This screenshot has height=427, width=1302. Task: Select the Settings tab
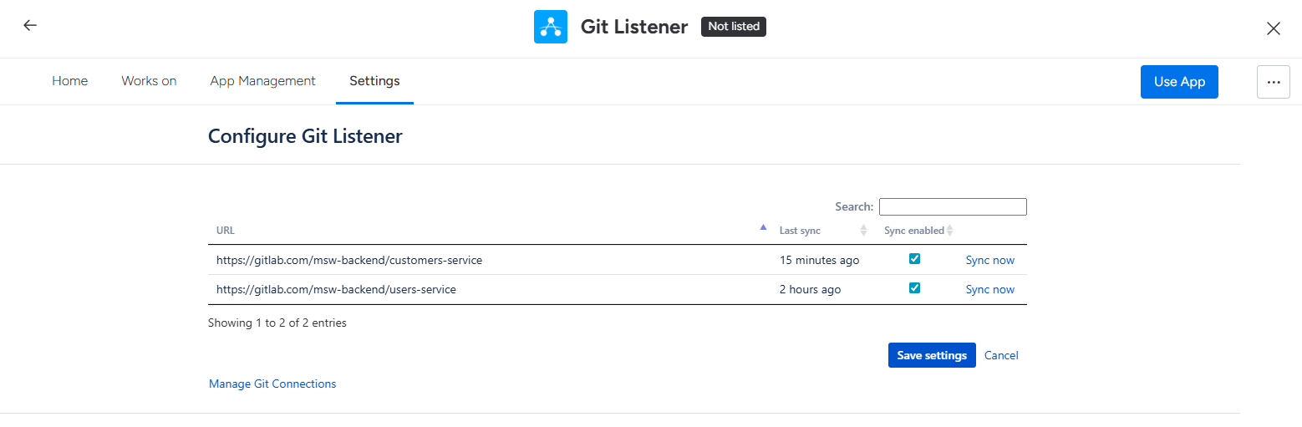(x=374, y=81)
